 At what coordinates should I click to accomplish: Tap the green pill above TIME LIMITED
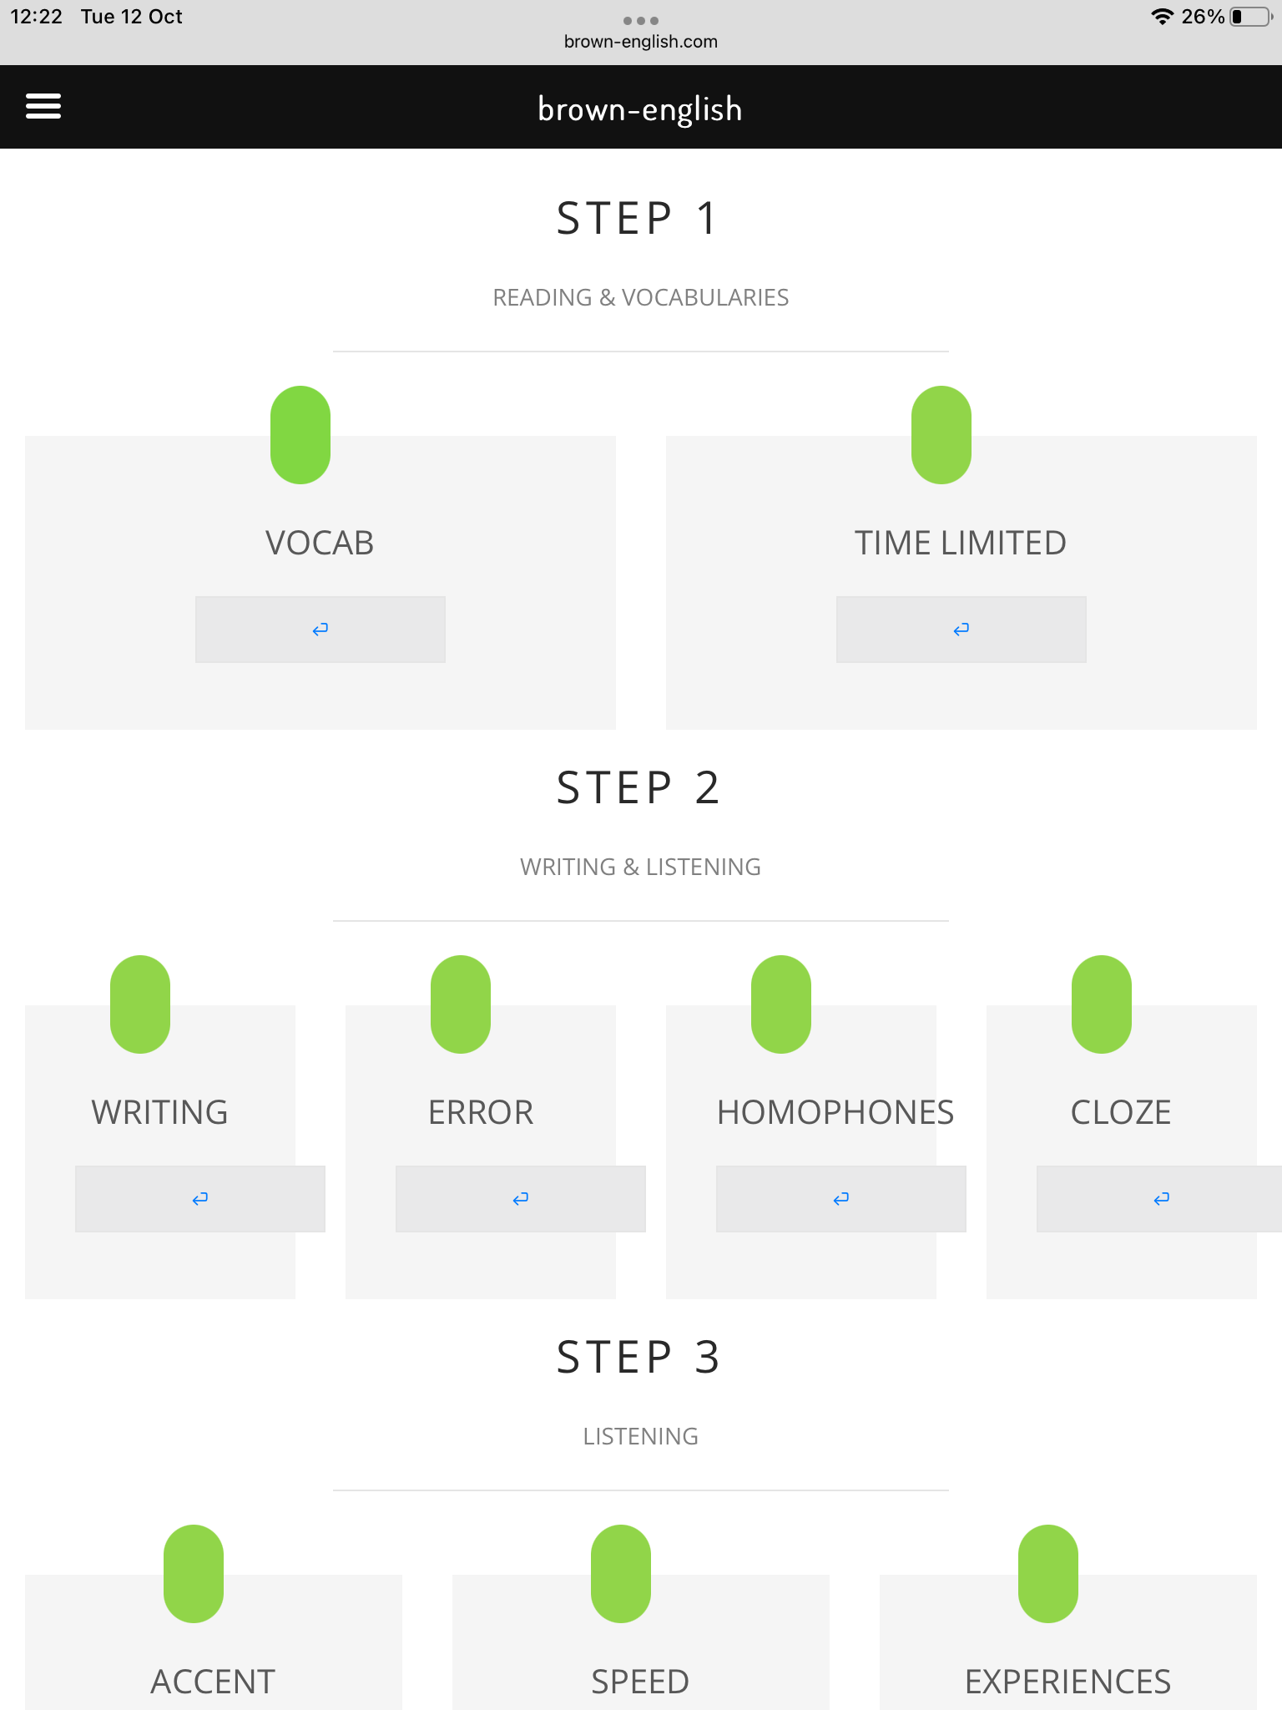pos(941,435)
